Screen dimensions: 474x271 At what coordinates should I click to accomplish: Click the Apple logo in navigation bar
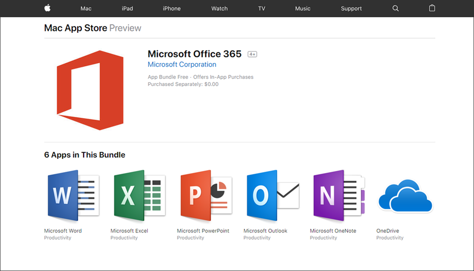point(47,8)
